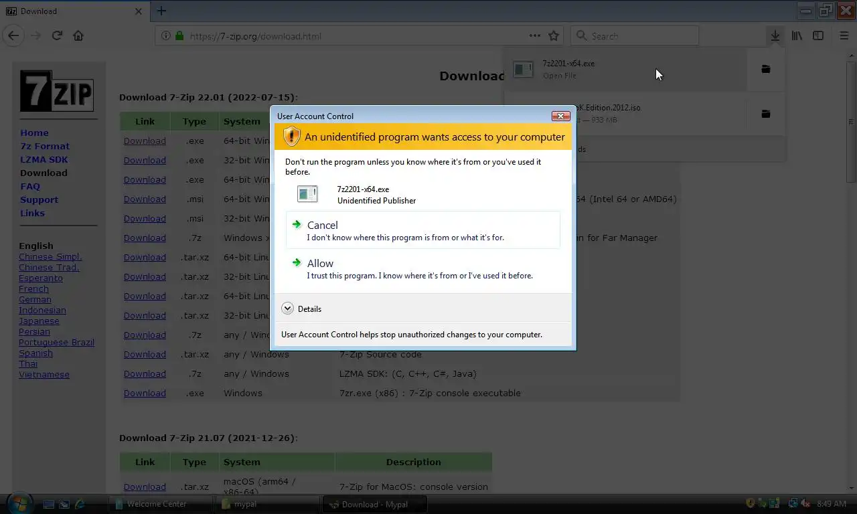Go to the Home sidebar link
This screenshot has width=857, height=514.
(x=34, y=133)
